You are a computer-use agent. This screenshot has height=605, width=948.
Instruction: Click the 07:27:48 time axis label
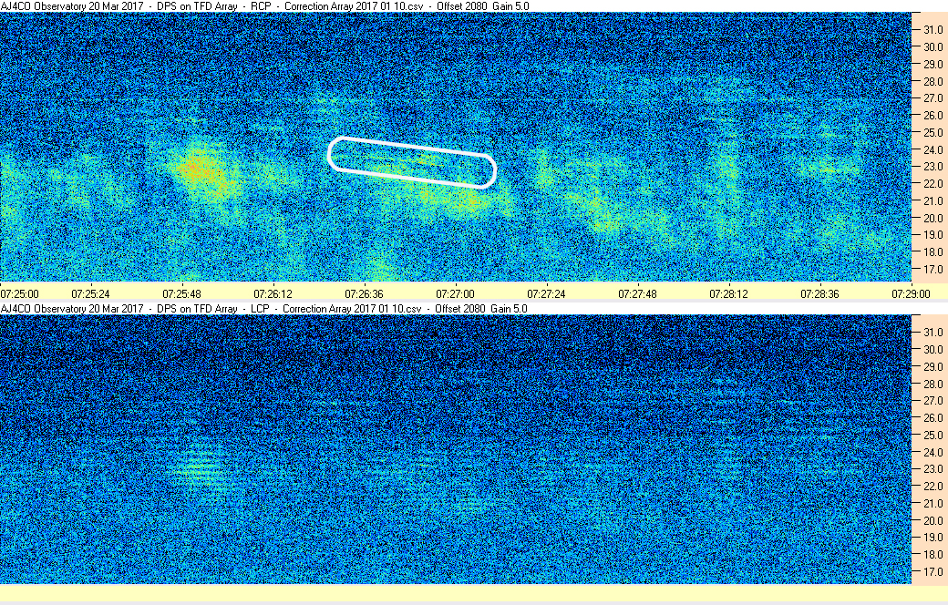[x=637, y=294]
